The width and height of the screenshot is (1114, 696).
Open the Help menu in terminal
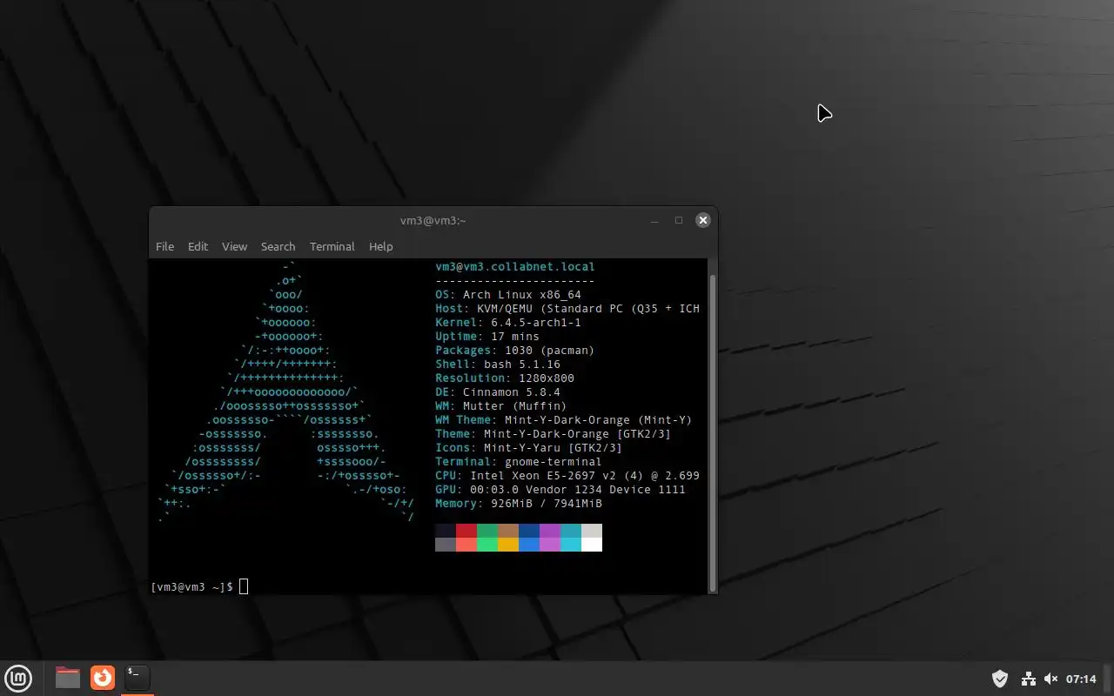tap(380, 246)
